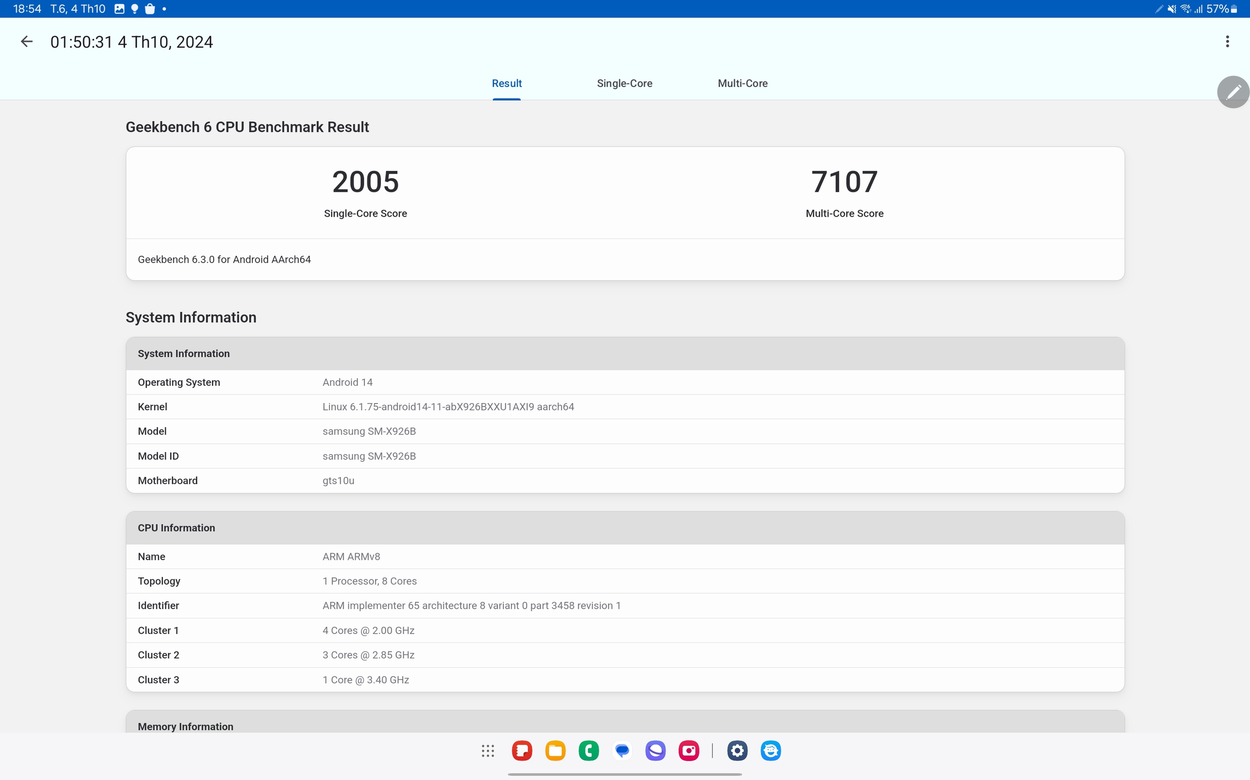Tap Topology value '1 Processor, 8 Cores'
The image size is (1250, 780).
click(x=369, y=581)
